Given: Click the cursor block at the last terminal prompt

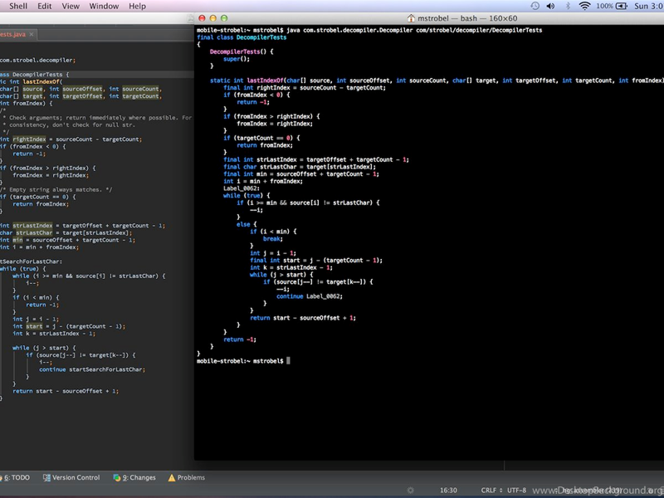Looking at the screenshot, I should 288,361.
